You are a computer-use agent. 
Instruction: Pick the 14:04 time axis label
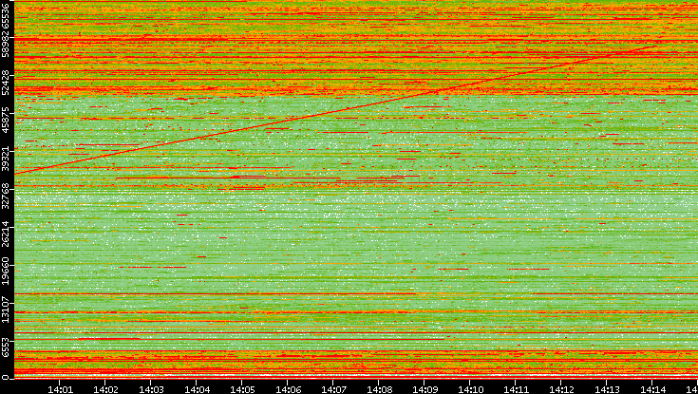tap(197, 389)
